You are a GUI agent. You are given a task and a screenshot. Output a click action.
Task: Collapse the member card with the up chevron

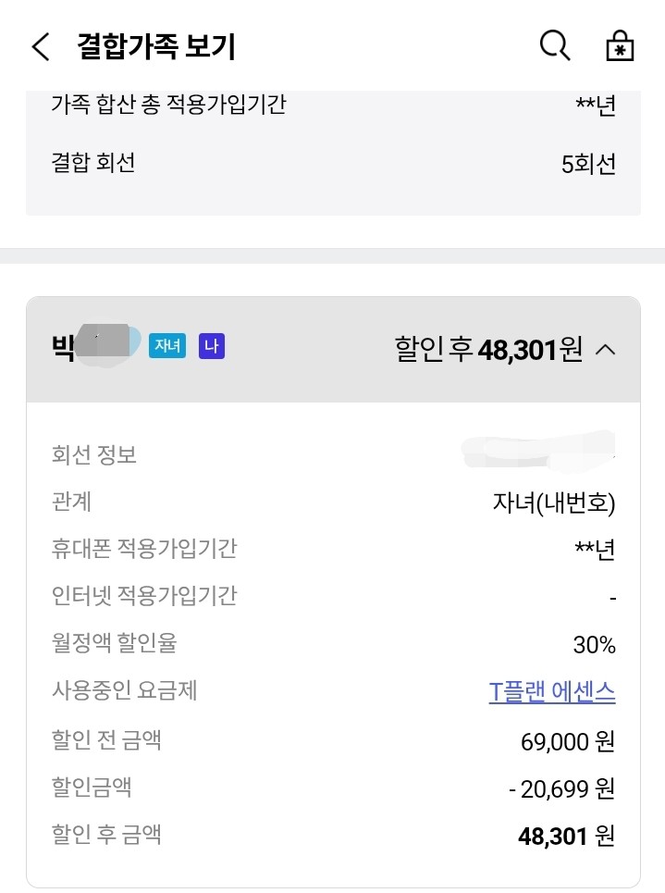605,349
